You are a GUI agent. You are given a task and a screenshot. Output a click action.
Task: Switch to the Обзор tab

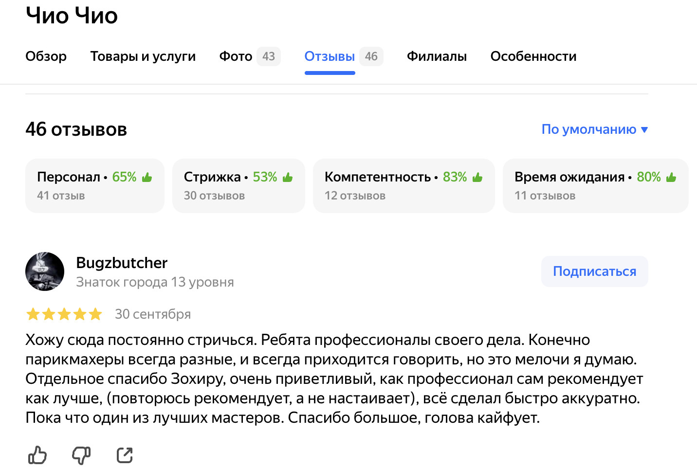pyautogui.click(x=46, y=56)
